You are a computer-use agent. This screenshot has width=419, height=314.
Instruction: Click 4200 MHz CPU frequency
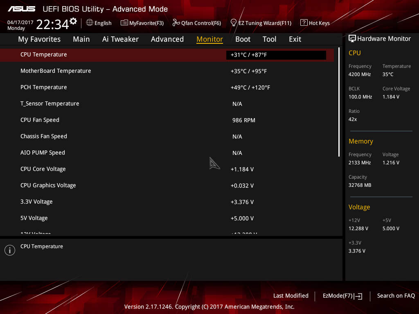tap(360, 74)
